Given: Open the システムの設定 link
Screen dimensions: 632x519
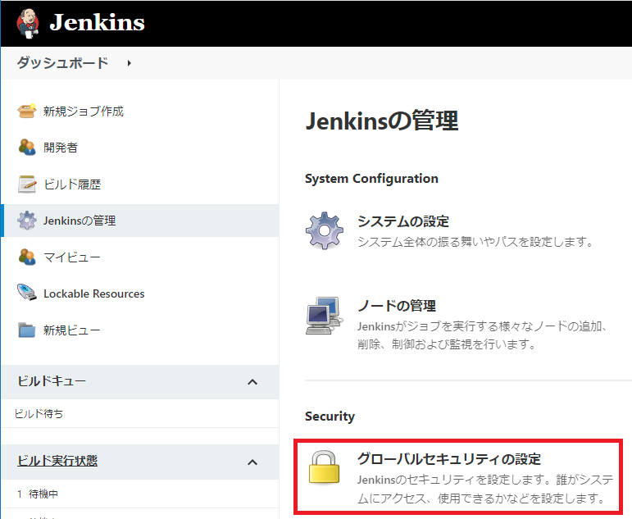Looking at the screenshot, I should 403,221.
